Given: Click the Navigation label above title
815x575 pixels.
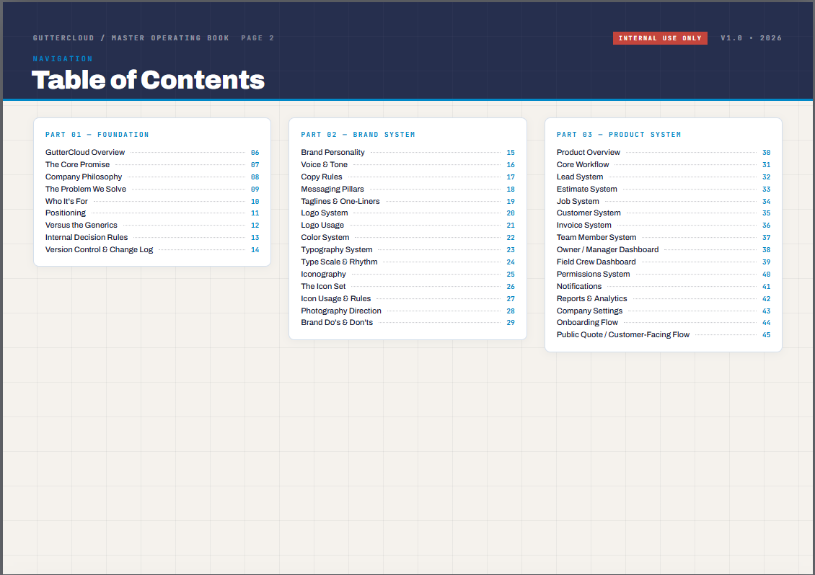Looking at the screenshot, I should pyautogui.click(x=63, y=58).
